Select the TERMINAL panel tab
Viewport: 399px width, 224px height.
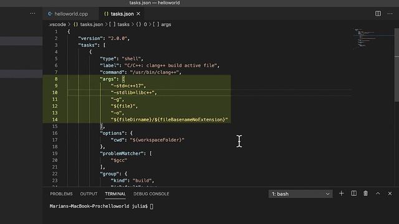click(115, 194)
